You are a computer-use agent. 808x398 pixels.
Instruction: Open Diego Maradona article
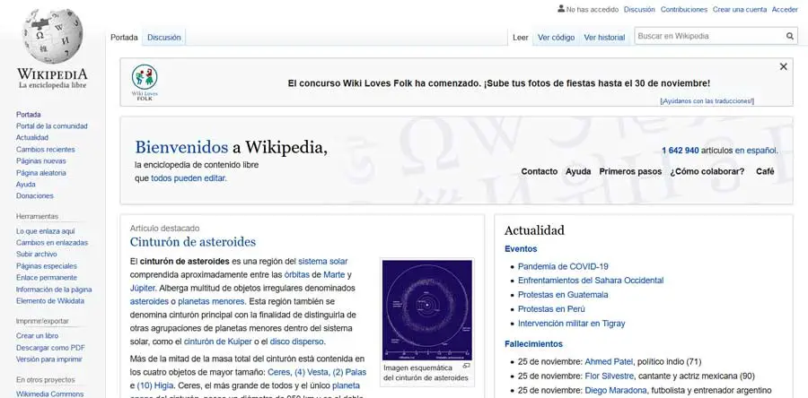tap(615, 390)
